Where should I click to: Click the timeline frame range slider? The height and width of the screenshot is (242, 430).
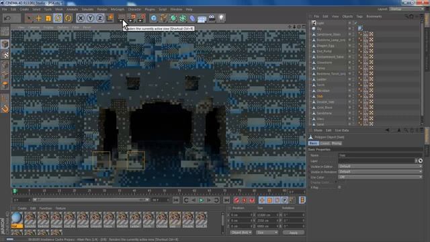pos(91,200)
